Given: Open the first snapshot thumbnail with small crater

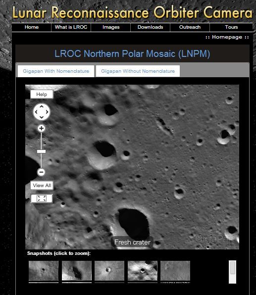Looking at the screenshot, I should click(x=44, y=271).
